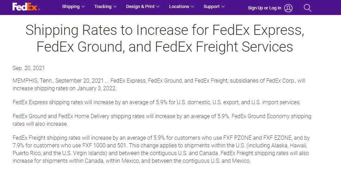Expand the chevron beside Support
Image resolution: width=341 pixels, height=169 pixels.
coord(223,7)
